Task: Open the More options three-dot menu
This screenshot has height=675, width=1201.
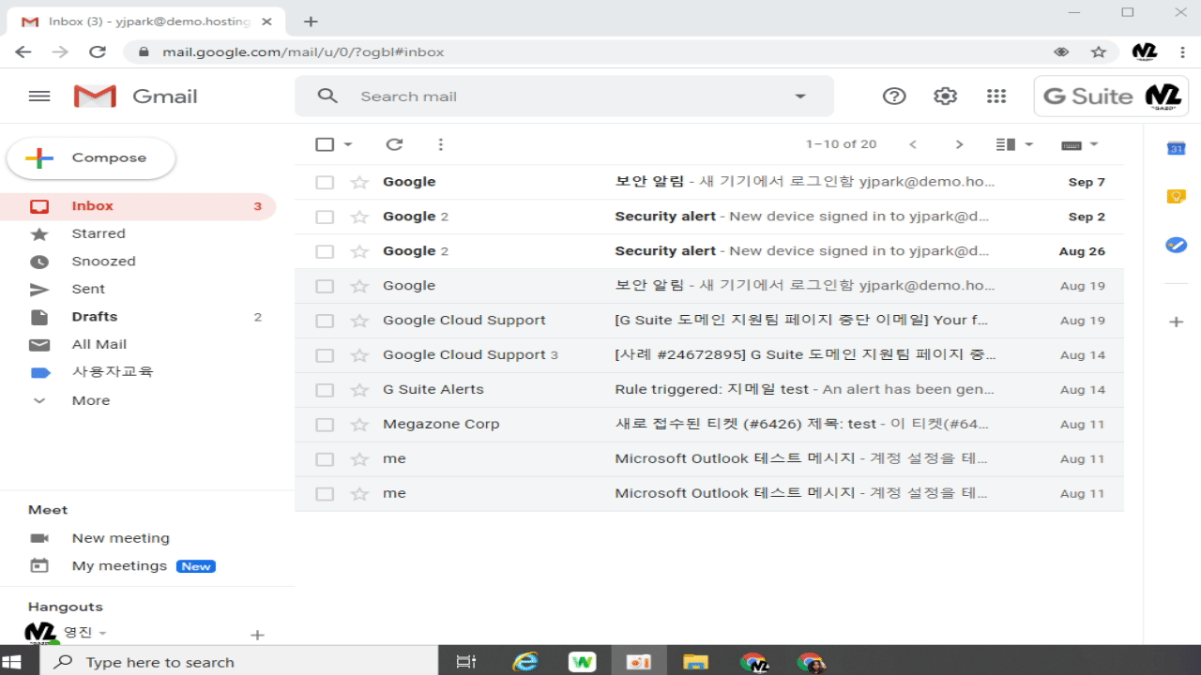Action: point(441,144)
